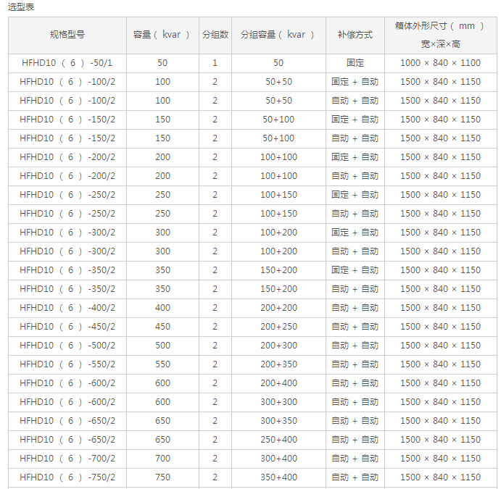Image resolution: width=501 pixels, height=489 pixels.
Task: Select 100+200 in the 自动 + 自动 row
Action: coord(278,251)
